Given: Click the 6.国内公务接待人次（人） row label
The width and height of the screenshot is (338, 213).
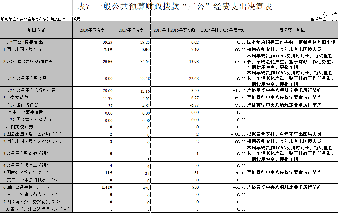Looking at the screenshot, I should pos(28,187).
